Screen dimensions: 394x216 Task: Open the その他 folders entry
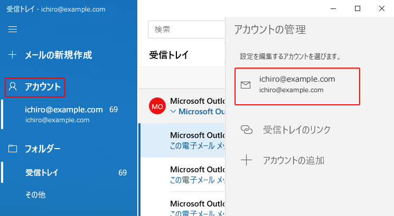pyautogui.click(x=35, y=195)
